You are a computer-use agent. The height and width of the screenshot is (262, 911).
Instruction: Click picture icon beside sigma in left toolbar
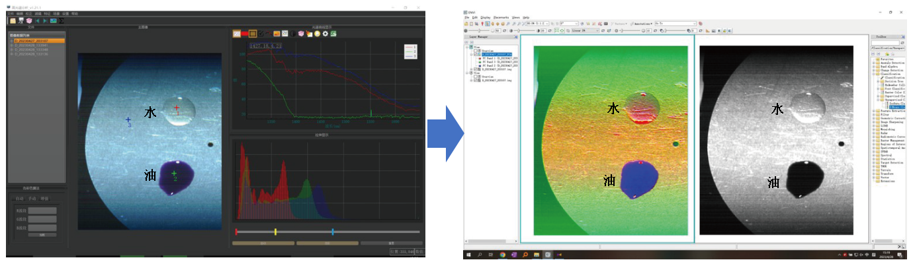[54, 20]
